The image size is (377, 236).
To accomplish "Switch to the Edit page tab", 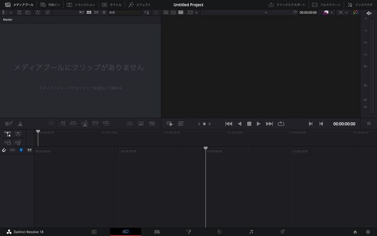I will (x=157, y=232).
